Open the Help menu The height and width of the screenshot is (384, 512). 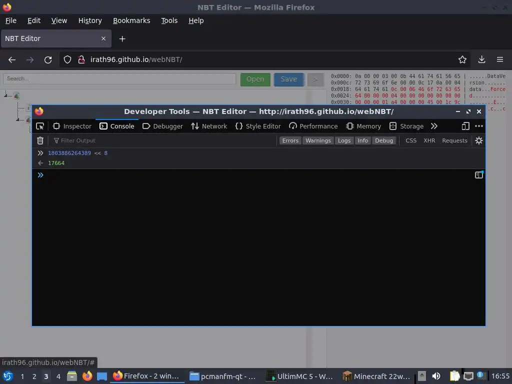click(x=196, y=20)
